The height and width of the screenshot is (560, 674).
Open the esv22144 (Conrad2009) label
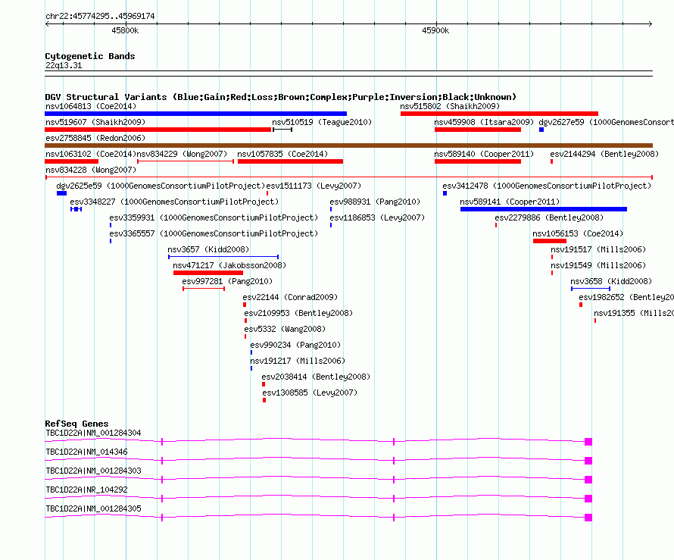coord(290,297)
